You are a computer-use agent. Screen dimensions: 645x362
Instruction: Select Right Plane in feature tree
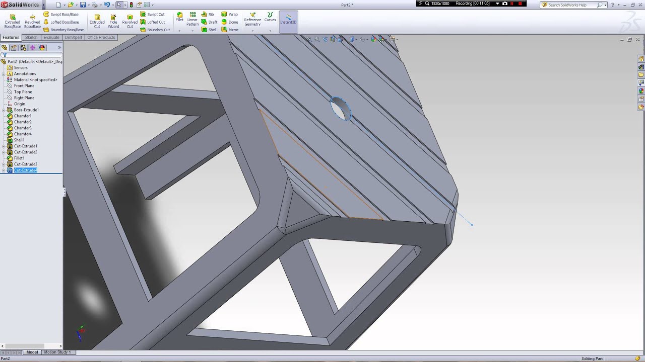[24, 98]
